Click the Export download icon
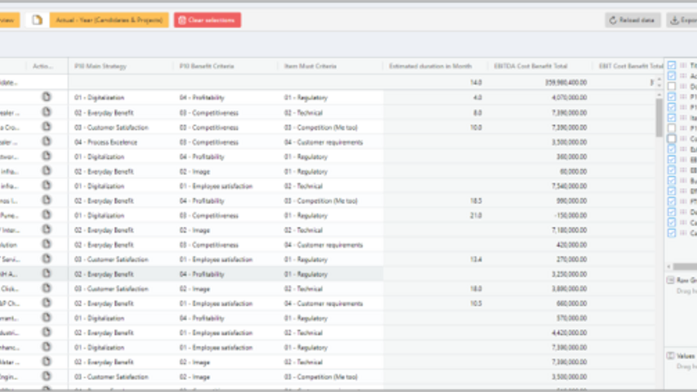Viewport: 697px width, 392px height. pyautogui.click(x=673, y=20)
